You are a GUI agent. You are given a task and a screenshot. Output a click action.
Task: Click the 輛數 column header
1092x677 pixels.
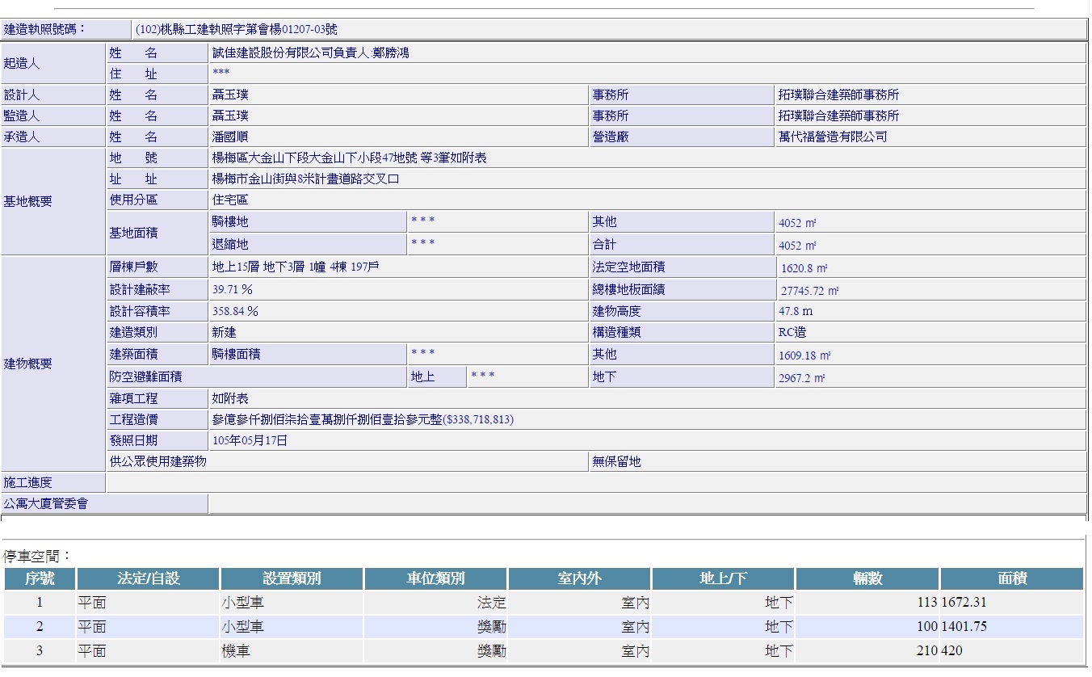click(x=867, y=579)
